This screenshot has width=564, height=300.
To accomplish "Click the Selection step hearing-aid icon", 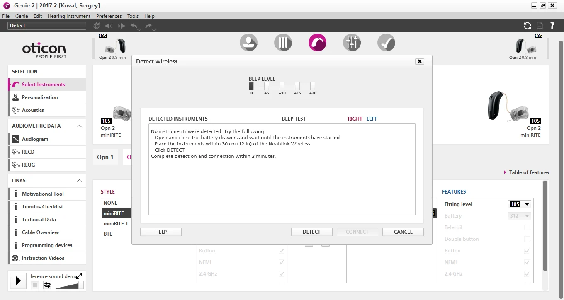I will [x=317, y=43].
